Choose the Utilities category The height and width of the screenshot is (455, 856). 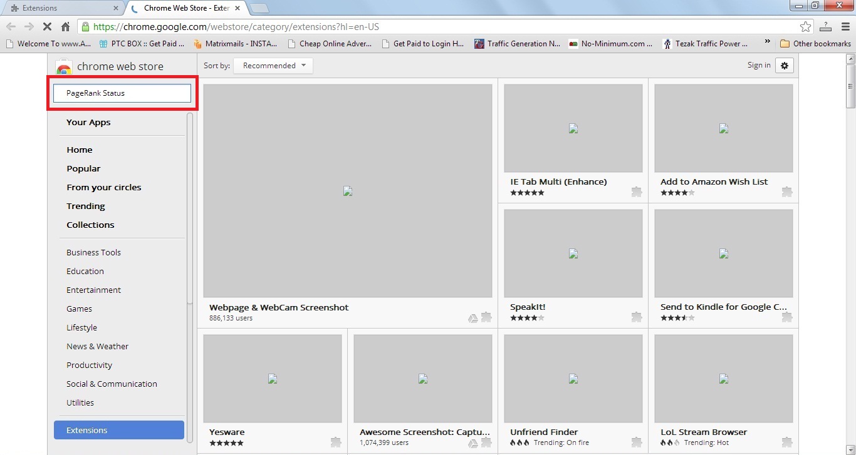[80, 402]
